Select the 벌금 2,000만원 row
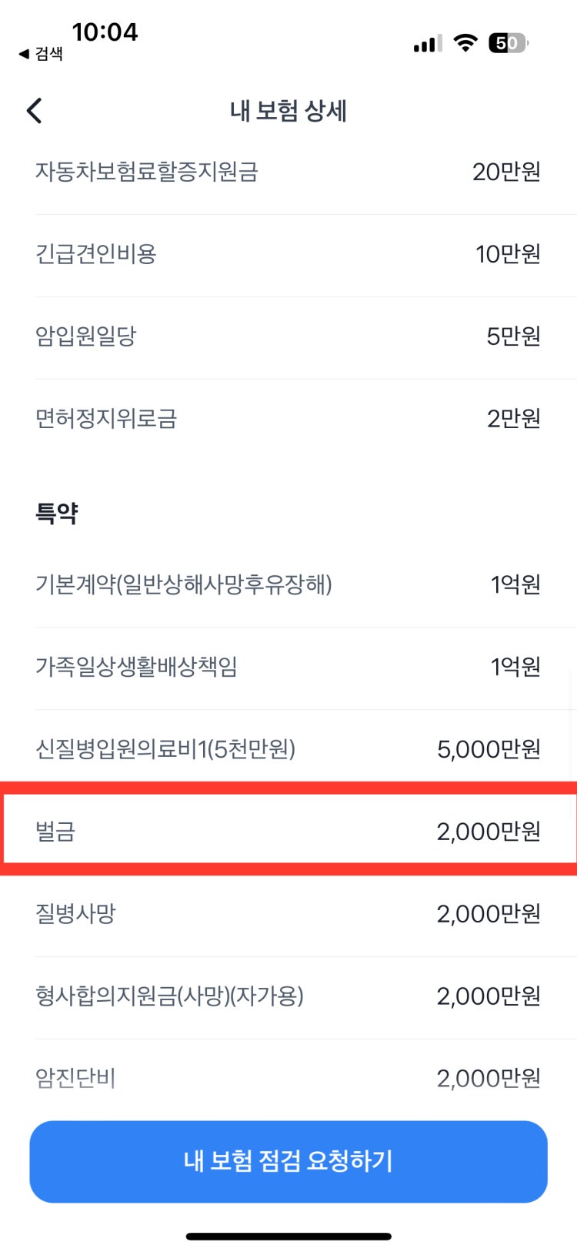This screenshot has width=577, height=1252. [x=288, y=831]
